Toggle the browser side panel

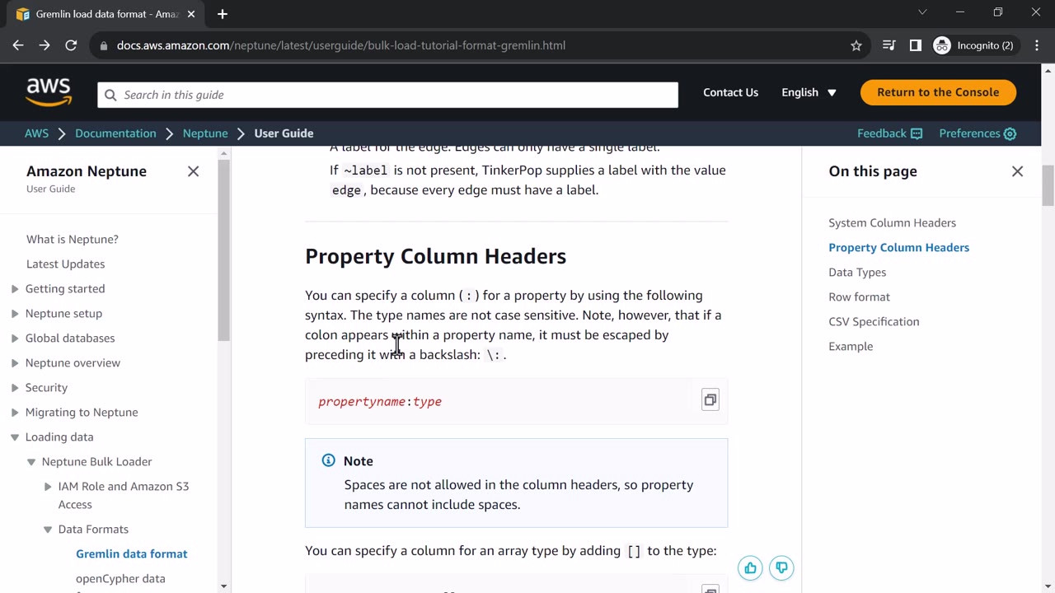tap(915, 45)
